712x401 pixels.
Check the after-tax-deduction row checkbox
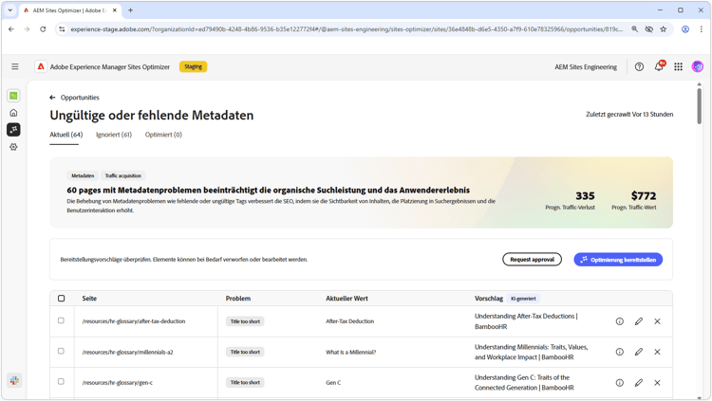pos(61,320)
